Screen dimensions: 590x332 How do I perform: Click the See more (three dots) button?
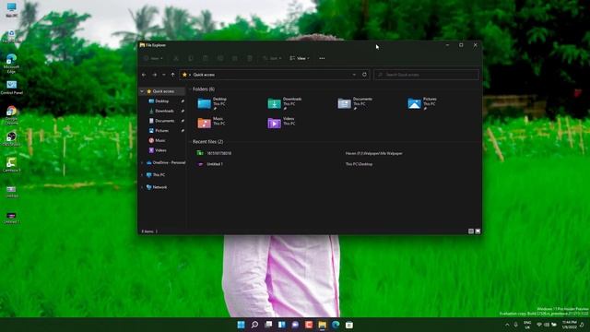coord(322,58)
